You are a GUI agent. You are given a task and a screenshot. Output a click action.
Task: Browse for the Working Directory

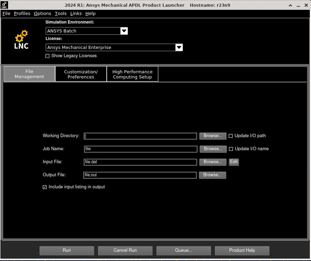click(x=213, y=136)
